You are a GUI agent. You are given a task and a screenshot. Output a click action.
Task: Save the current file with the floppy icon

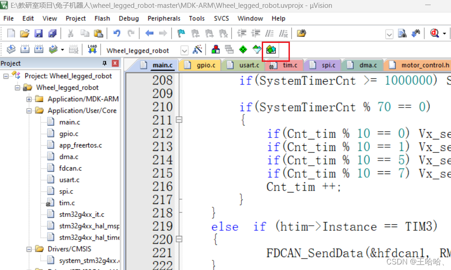(x=38, y=33)
